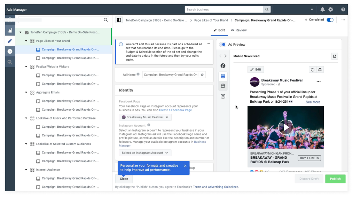Screen dimensions: 353x197
Task: Click the search icon in campaign tree search box
Action: point(105,20)
